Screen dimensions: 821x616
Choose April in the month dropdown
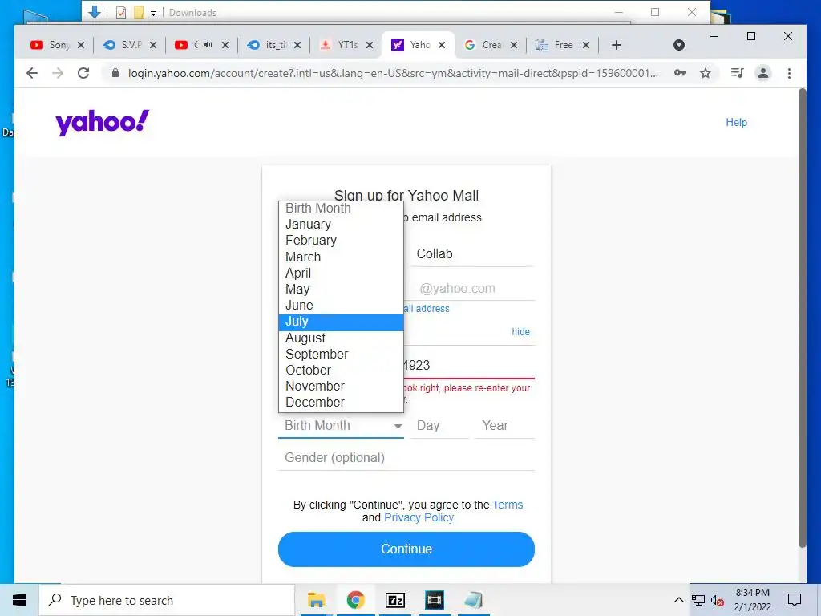(x=341, y=273)
